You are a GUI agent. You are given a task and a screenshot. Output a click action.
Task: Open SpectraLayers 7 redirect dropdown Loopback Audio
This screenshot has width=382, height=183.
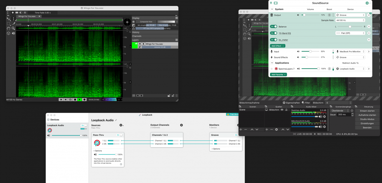[350, 69]
